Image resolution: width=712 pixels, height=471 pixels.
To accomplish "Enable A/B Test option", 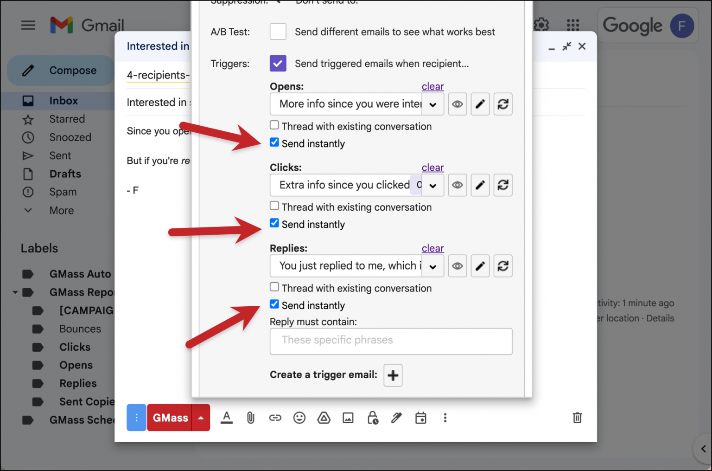I will (x=278, y=32).
